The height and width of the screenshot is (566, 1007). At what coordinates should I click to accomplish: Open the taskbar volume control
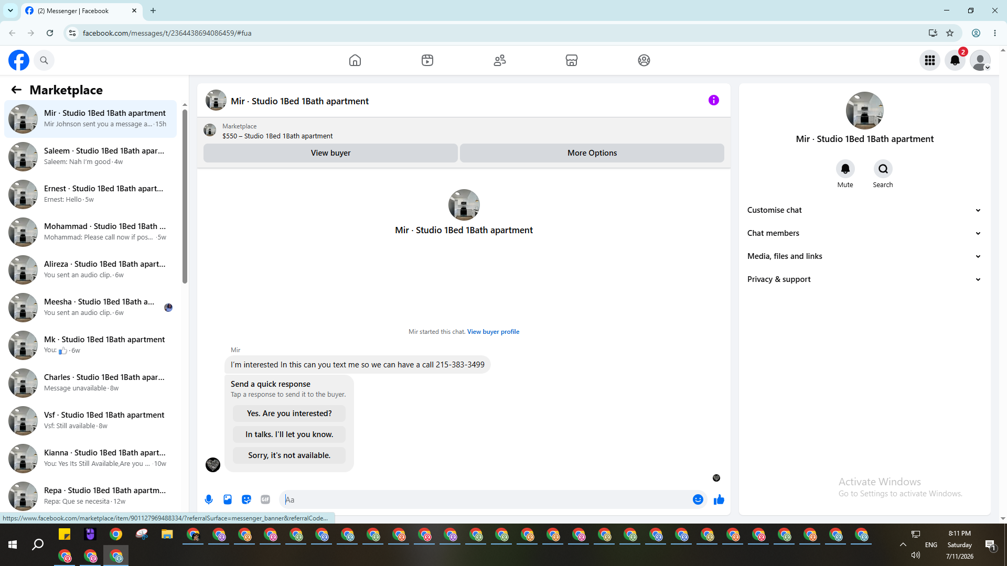916,555
